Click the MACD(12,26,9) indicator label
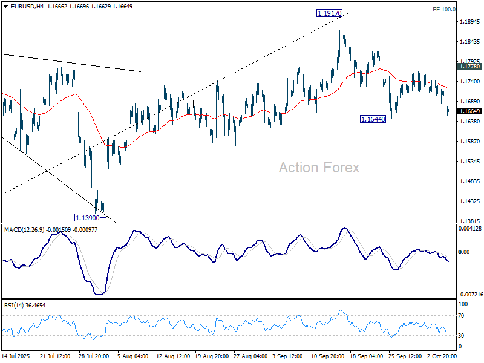Viewport: 484px width, 363px height. tap(24, 230)
